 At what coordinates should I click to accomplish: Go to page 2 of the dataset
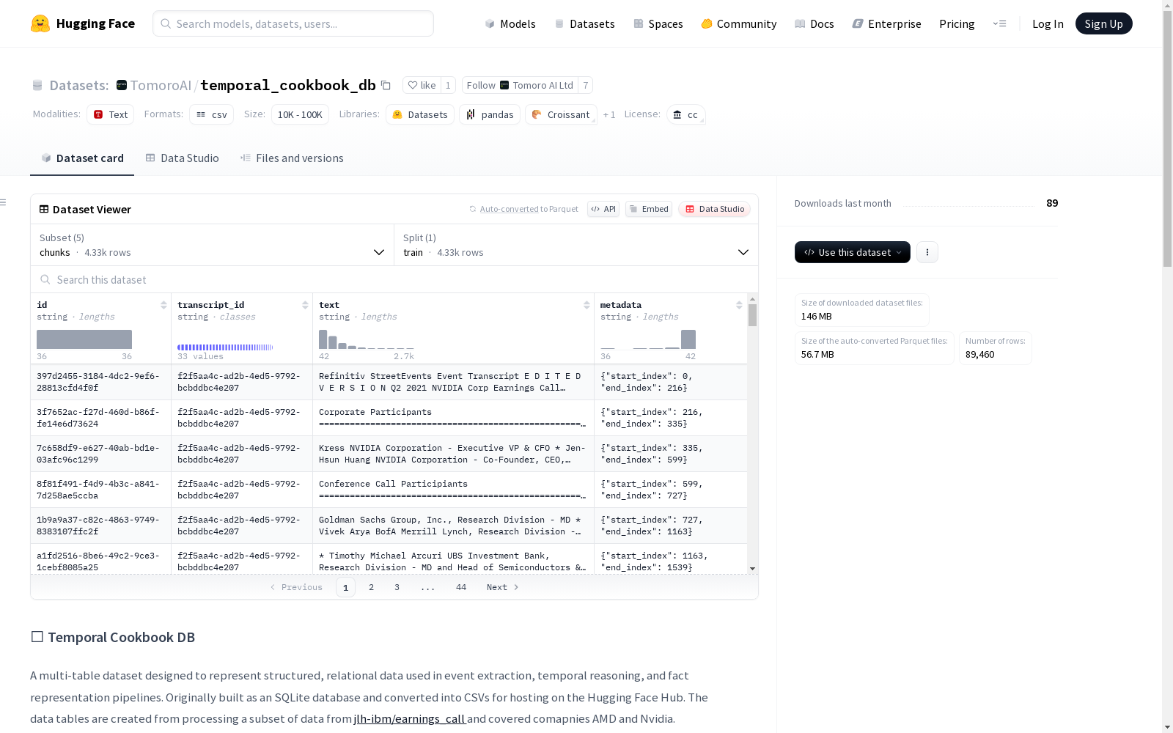(372, 587)
